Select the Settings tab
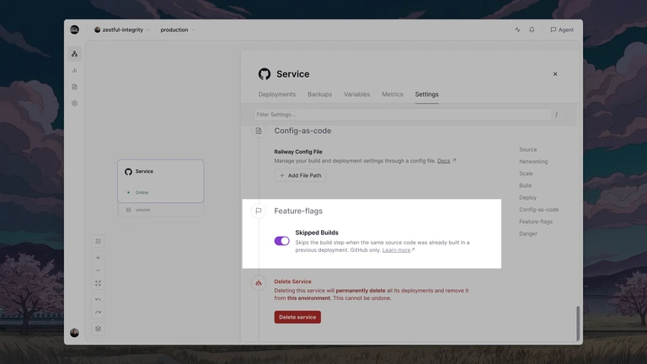This screenshot has width=647, height=364. point(426,94)
